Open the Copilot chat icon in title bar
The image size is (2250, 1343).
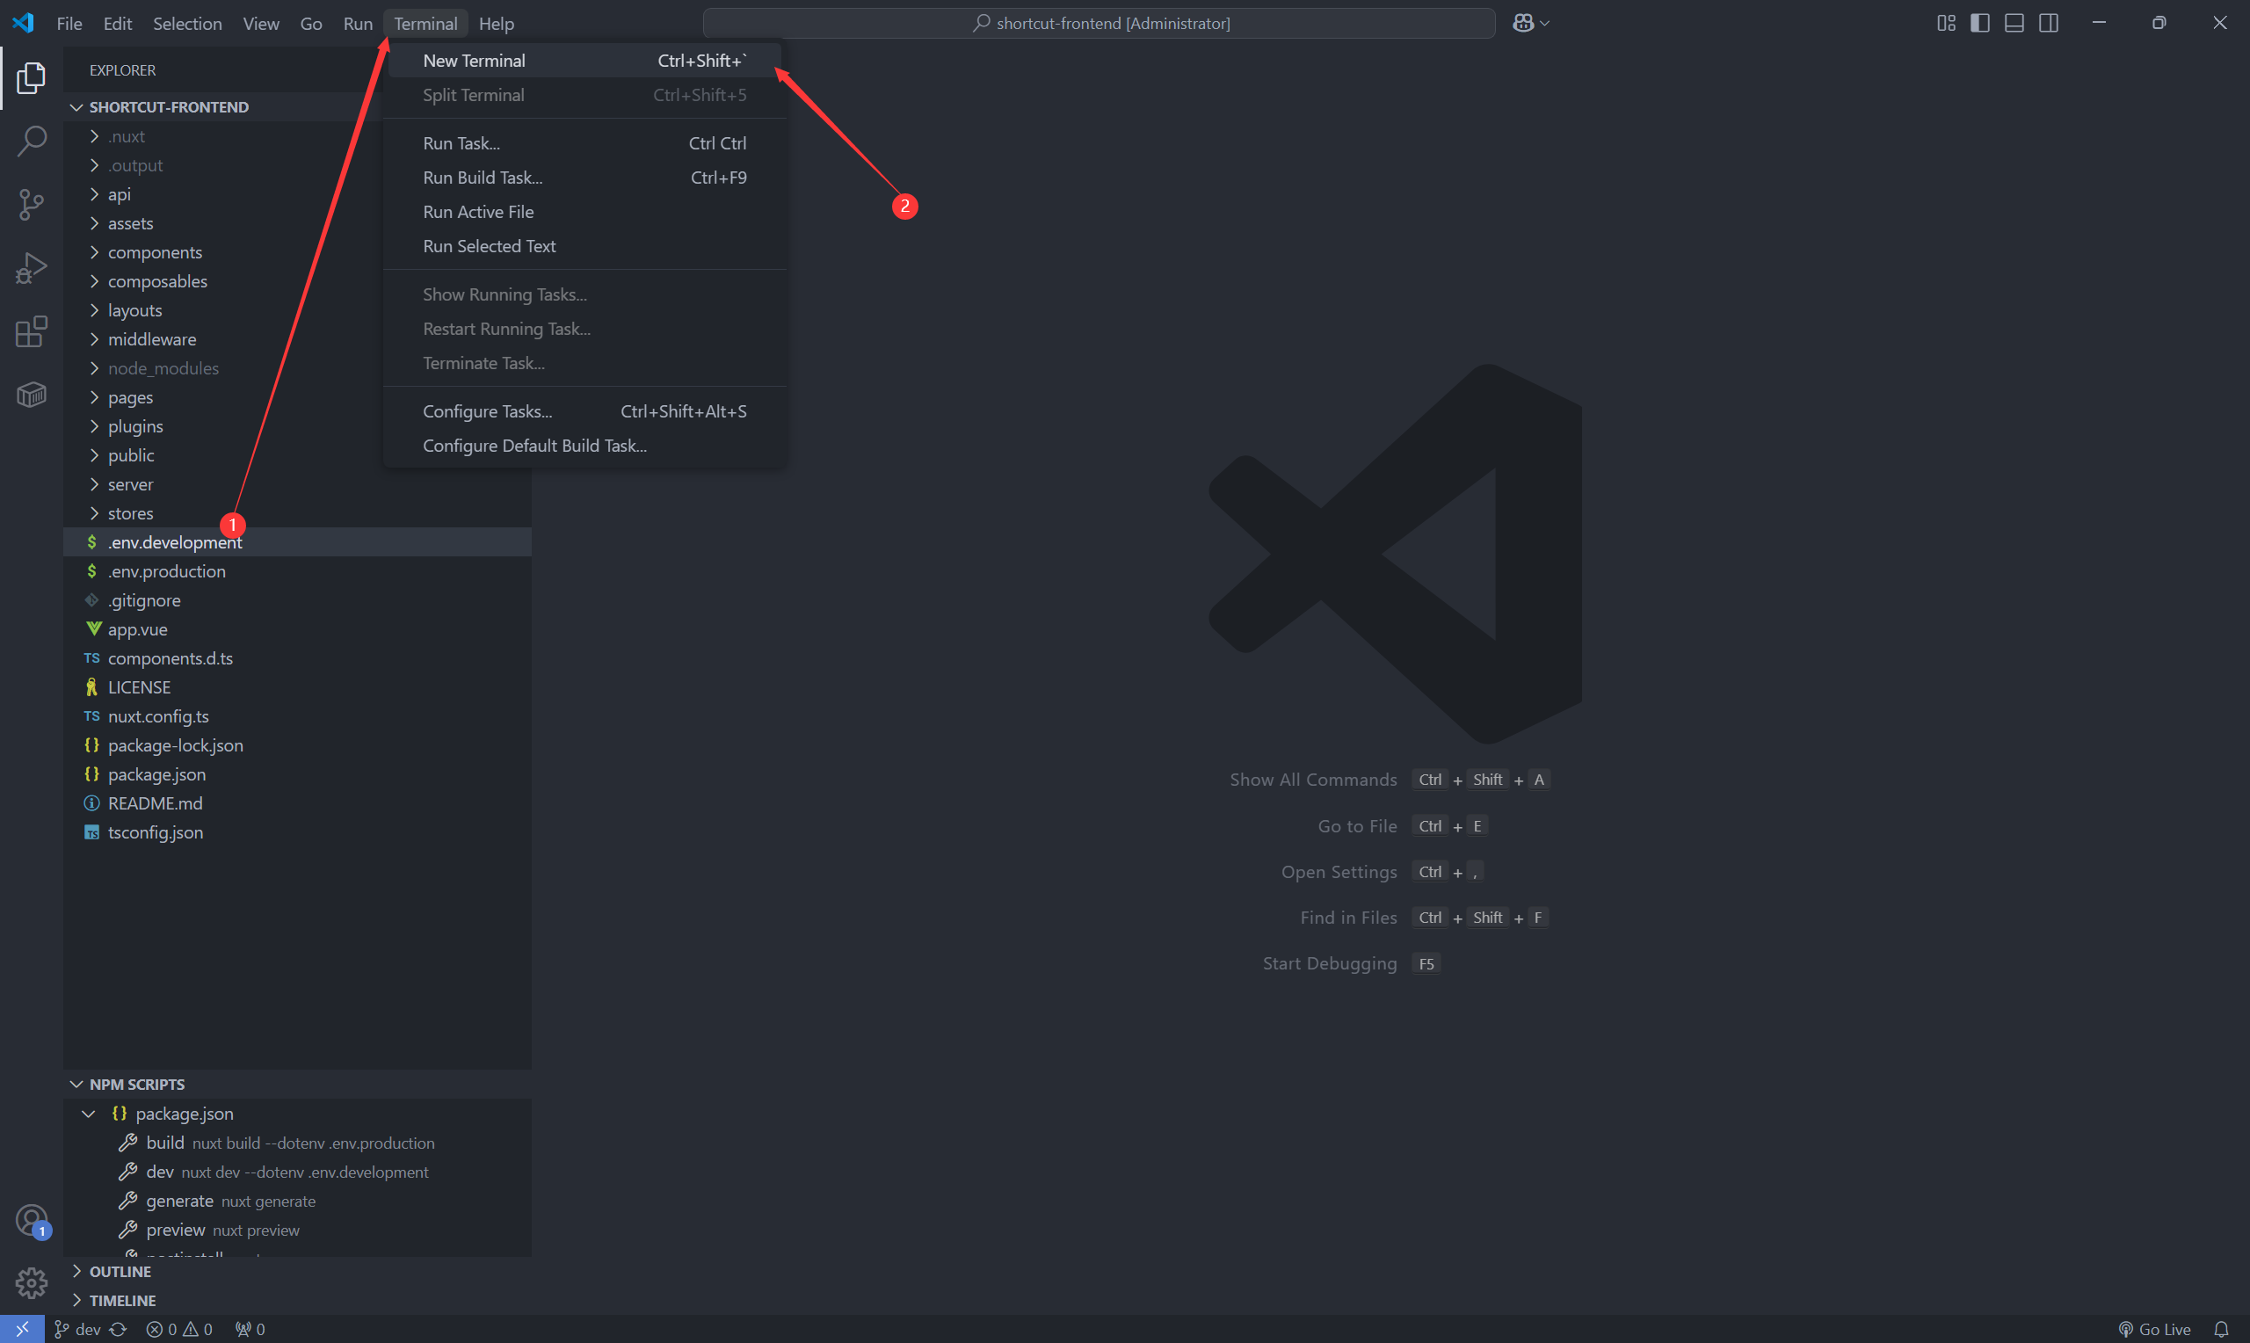pos(1523,24)
